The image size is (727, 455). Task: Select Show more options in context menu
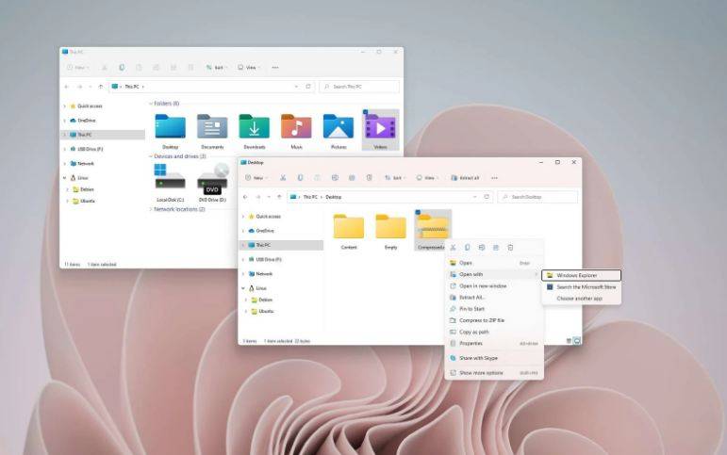[494, 373]
